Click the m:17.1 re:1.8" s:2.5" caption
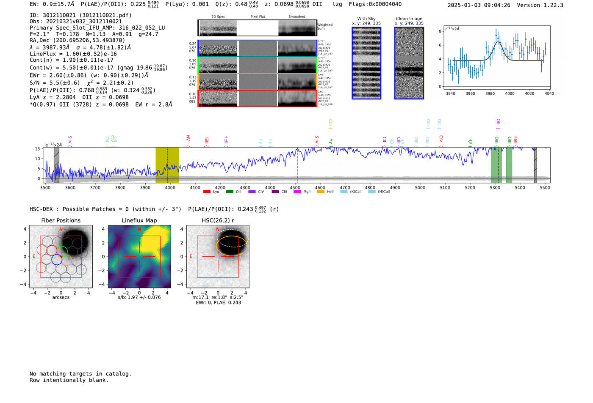 point(218,297)
